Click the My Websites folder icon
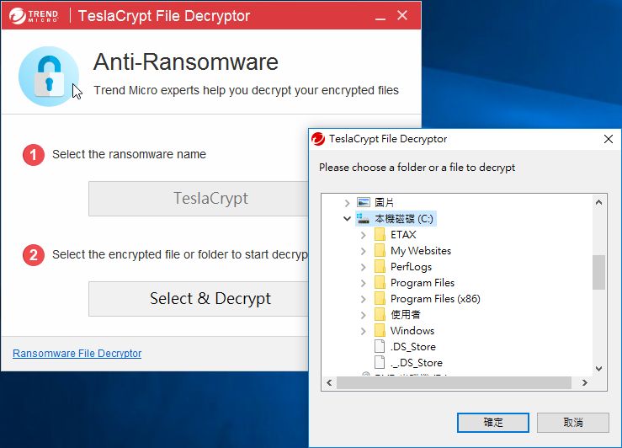This screenshot has height=448, width=622. coord(380,250)
